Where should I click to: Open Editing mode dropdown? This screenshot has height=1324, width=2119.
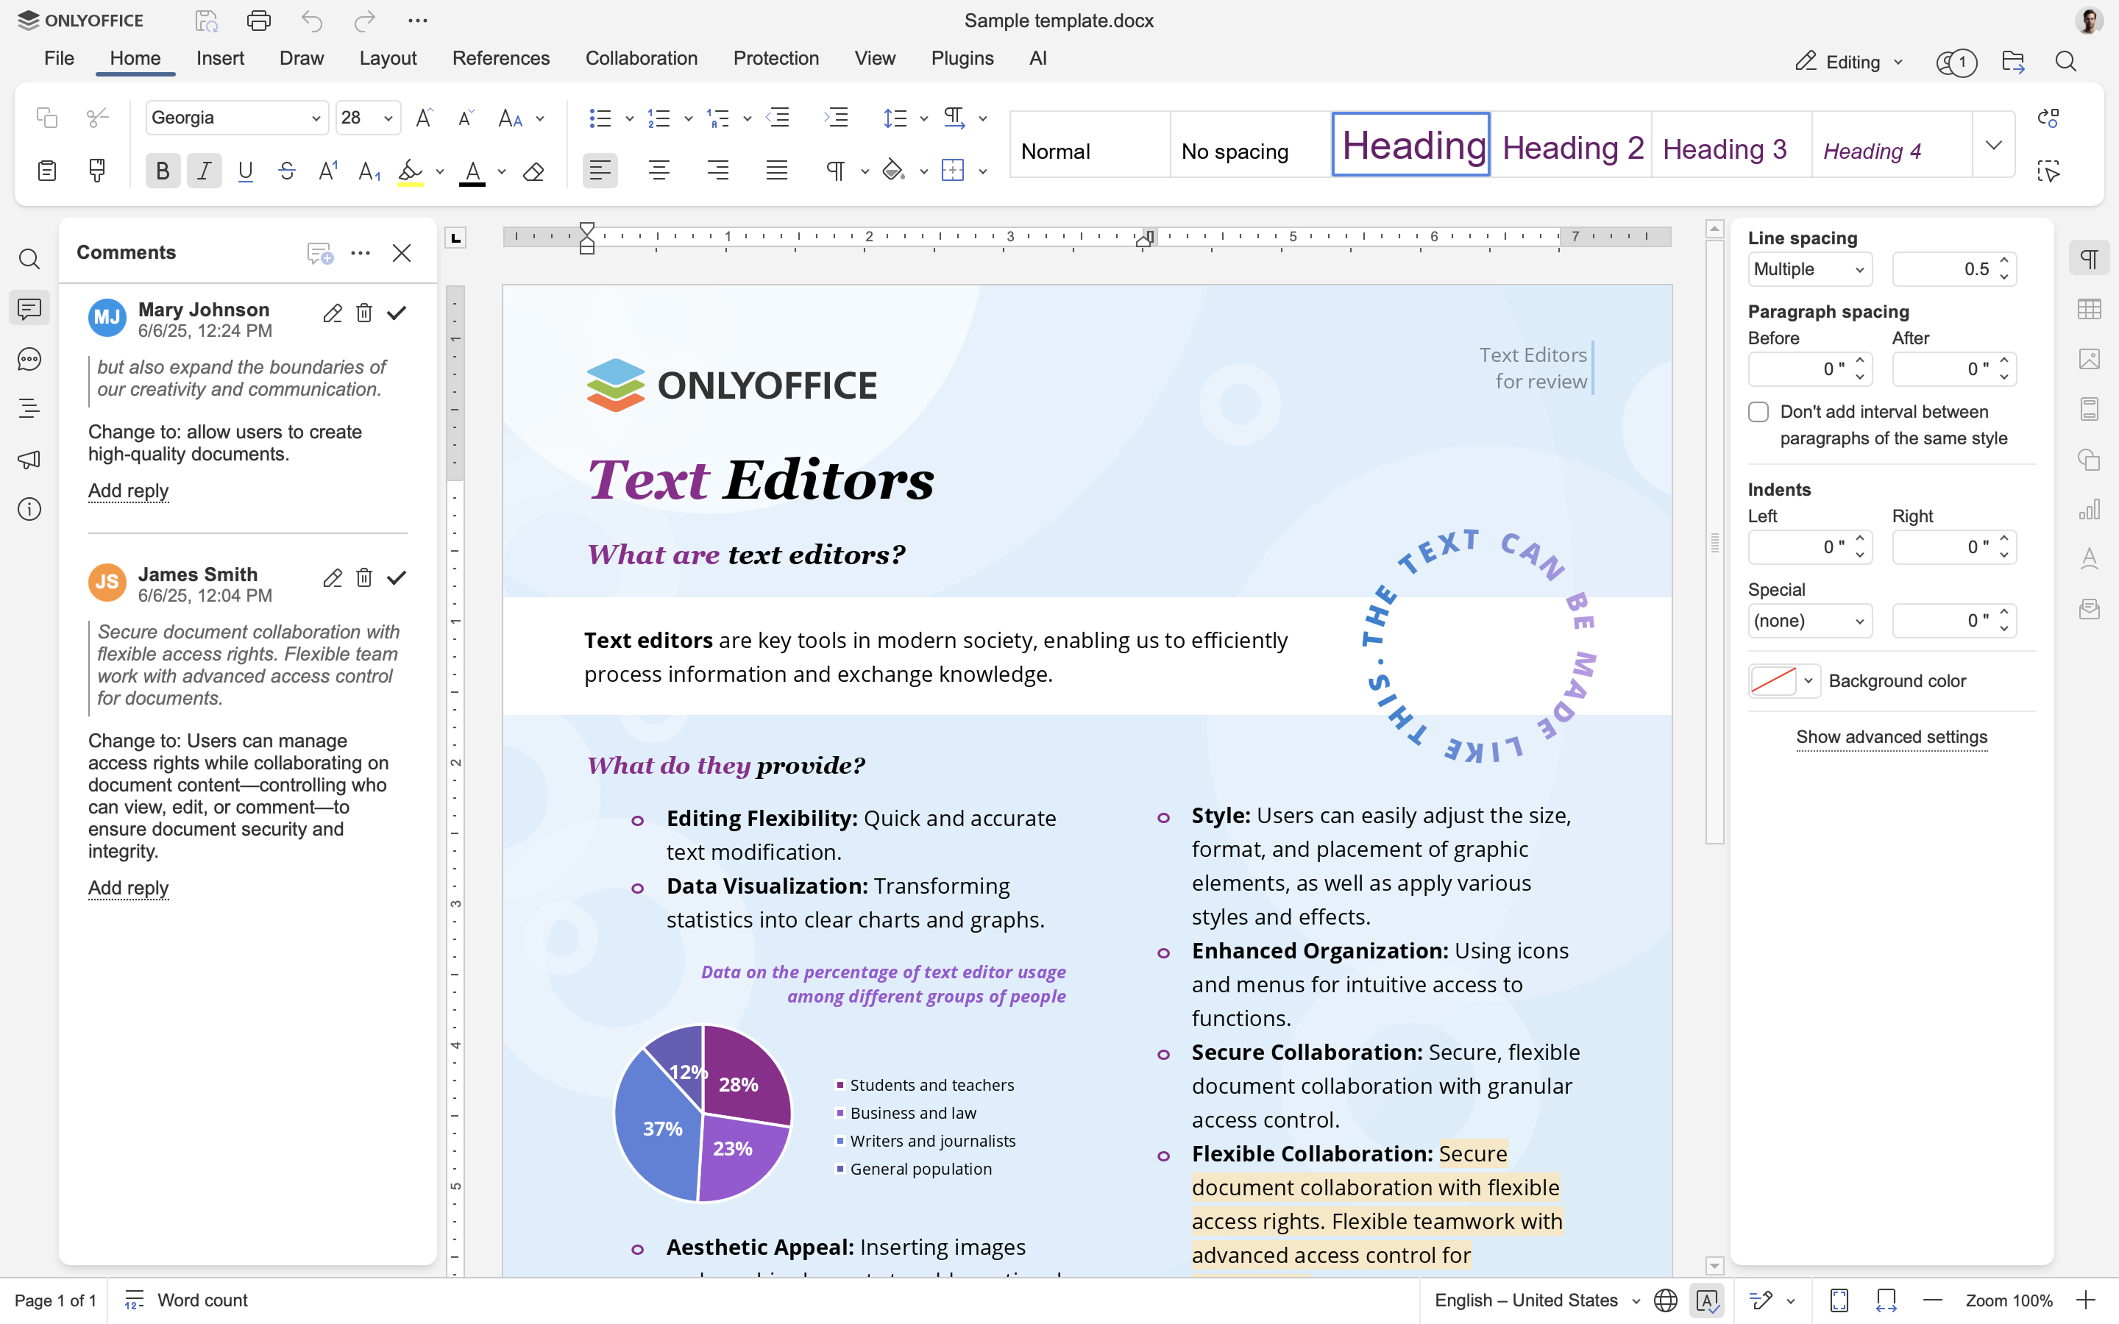(x=1850, y=63)
